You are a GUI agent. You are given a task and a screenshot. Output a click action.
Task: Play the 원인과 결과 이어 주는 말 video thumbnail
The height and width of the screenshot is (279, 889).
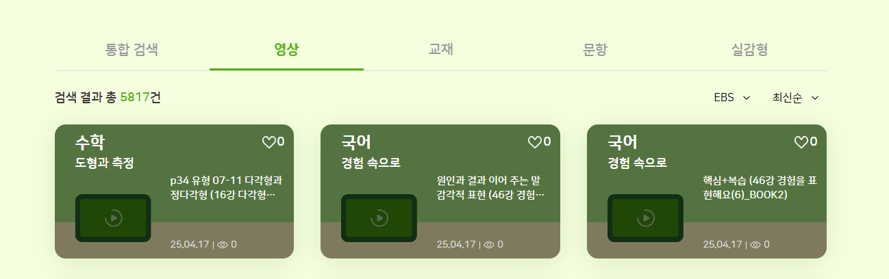point(379,218)
